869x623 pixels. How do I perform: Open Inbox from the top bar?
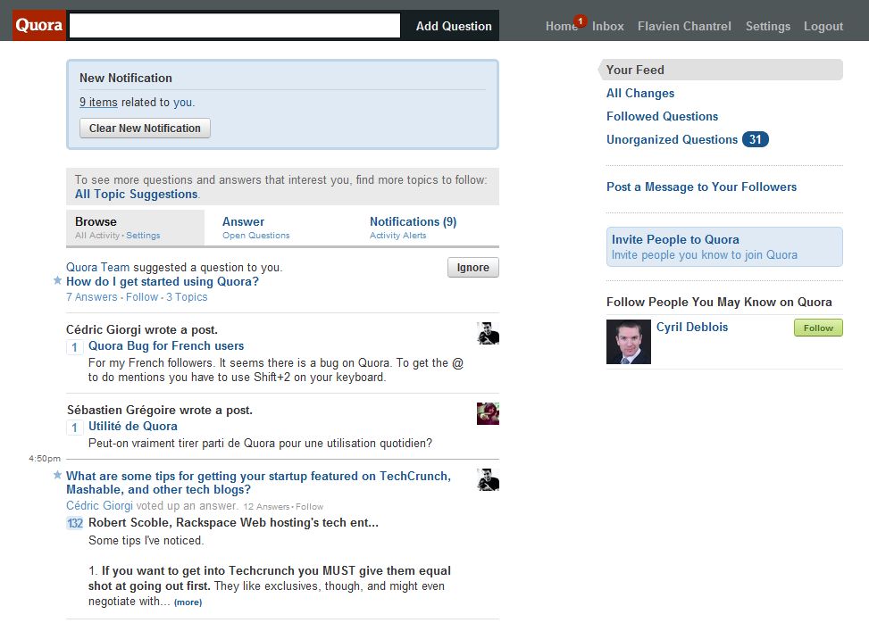pyautogui.click(x=608, y=26)
